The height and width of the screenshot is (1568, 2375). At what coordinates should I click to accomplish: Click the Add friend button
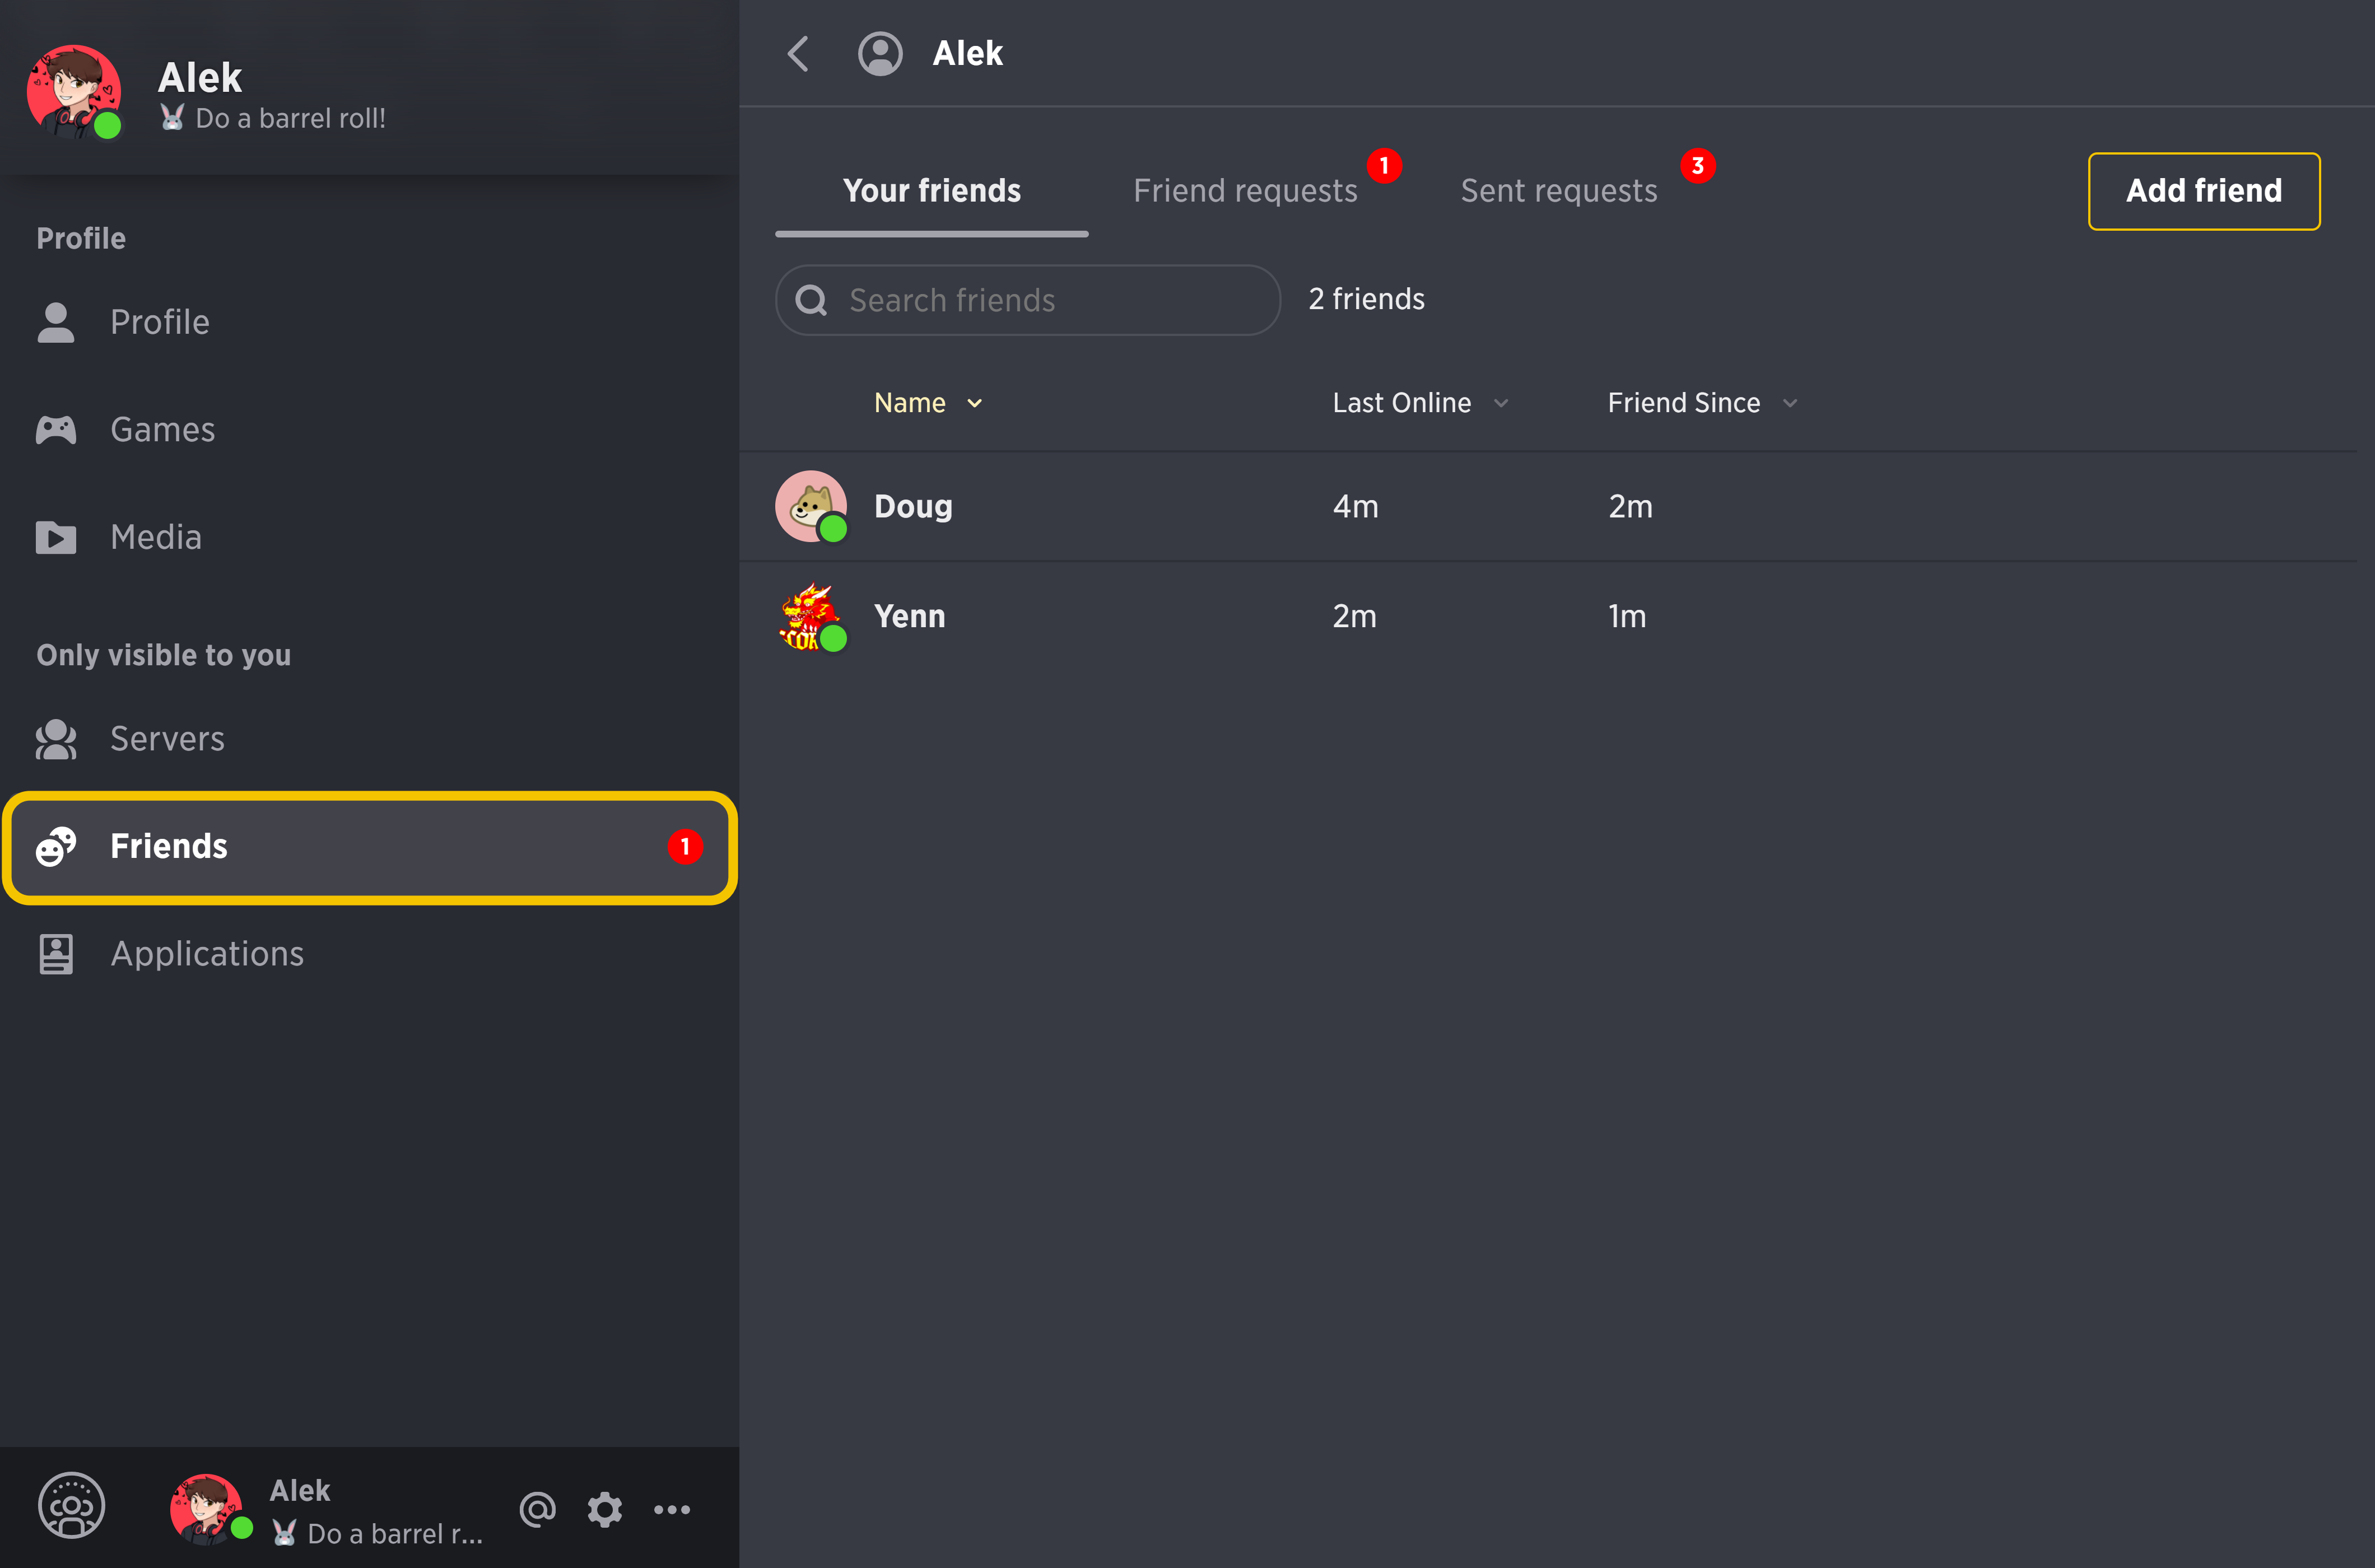2204,191
